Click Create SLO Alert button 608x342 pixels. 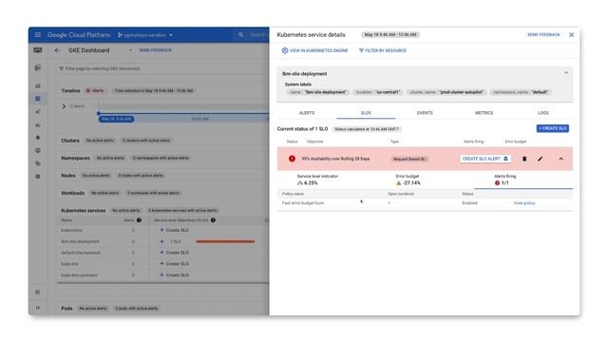coord(485,159)
